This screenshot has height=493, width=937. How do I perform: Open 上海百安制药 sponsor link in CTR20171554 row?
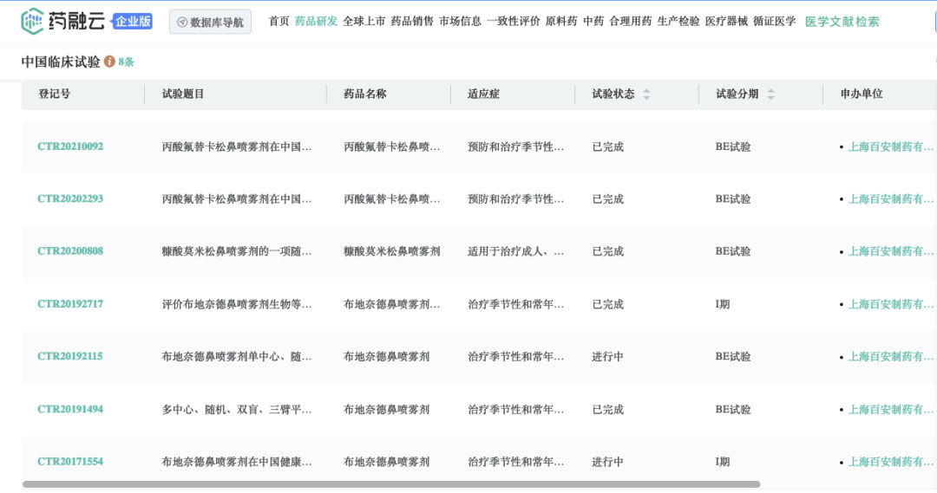(x=890, y=461)
